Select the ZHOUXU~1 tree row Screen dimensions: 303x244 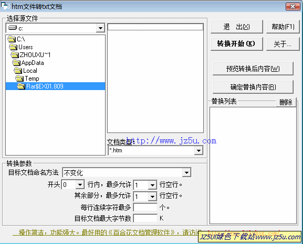(56, 55)
